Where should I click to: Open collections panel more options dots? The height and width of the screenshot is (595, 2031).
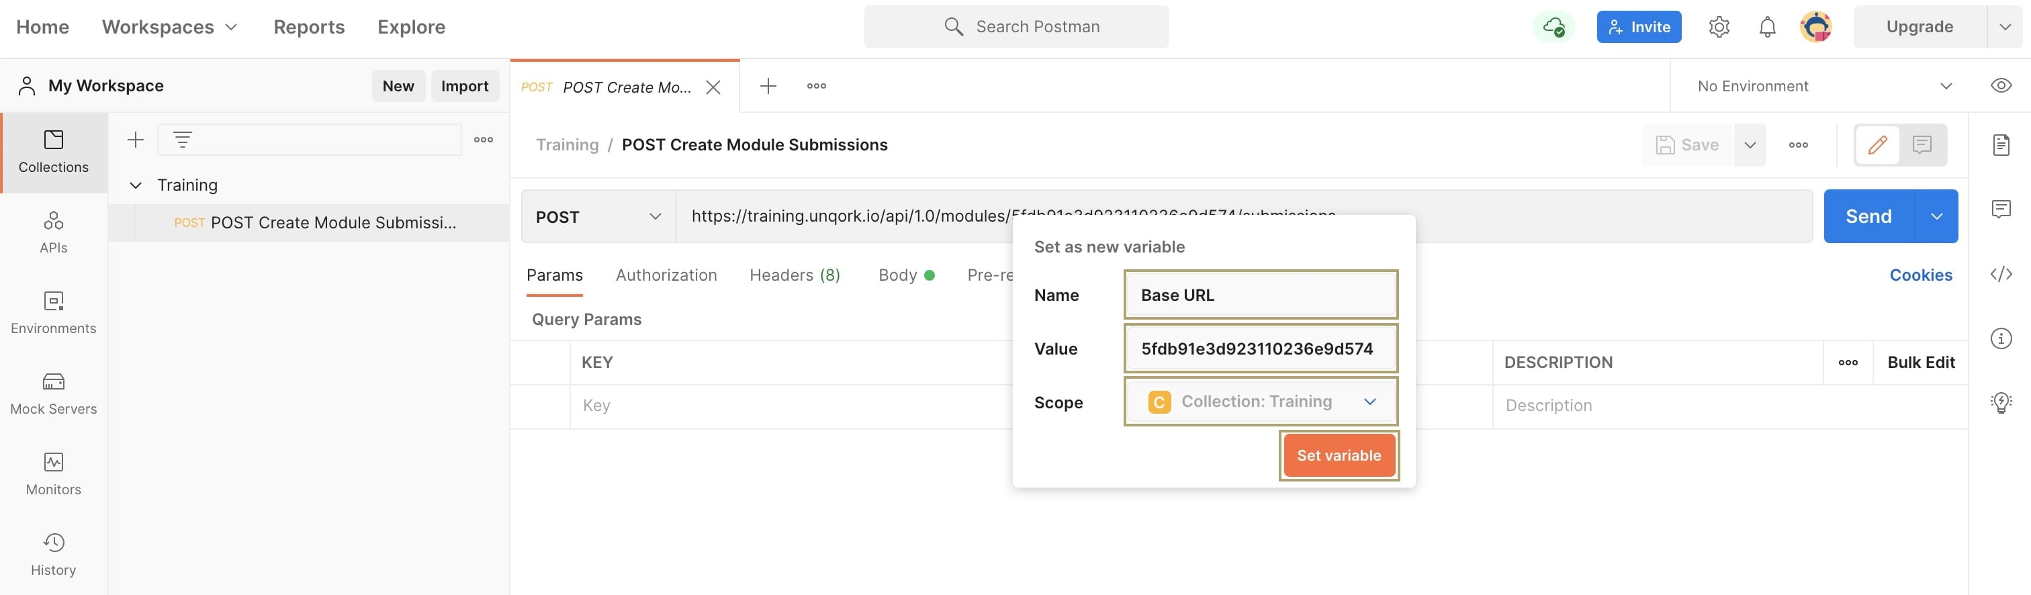(x=484, y=140)
